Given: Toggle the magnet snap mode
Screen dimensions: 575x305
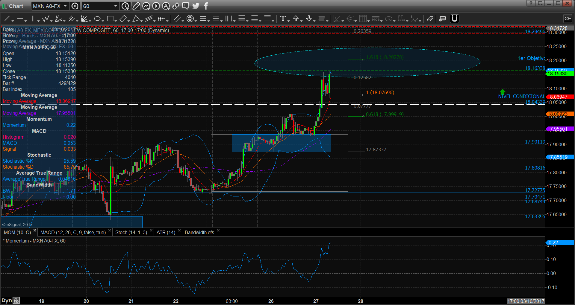Looking at the screenshot, I should click(455, 19).
